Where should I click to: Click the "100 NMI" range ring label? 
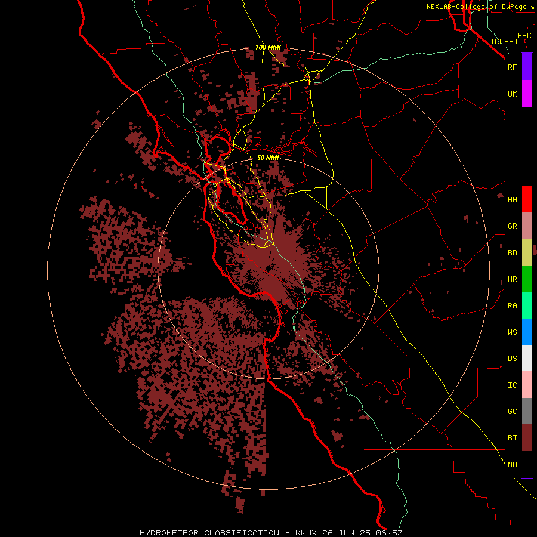pyautogui.click(x=268, y=47)
